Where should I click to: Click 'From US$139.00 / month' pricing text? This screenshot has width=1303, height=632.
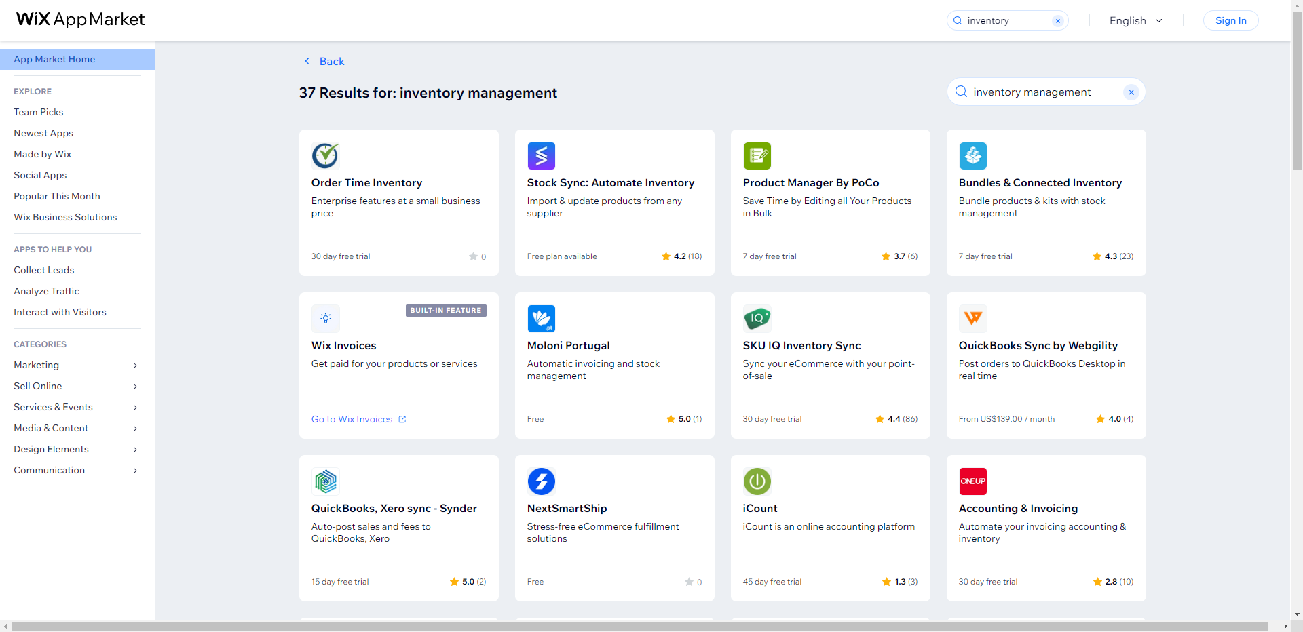click(x=1006, y=419)
